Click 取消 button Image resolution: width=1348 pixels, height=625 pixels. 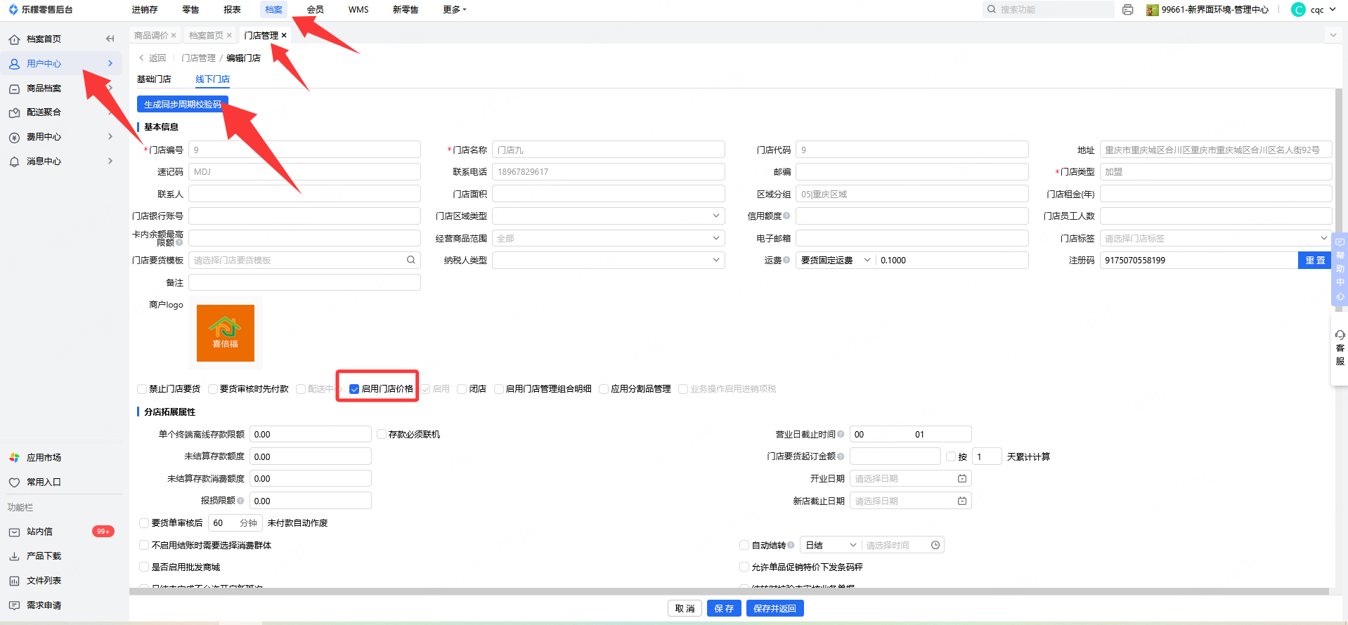click(685, 608)
